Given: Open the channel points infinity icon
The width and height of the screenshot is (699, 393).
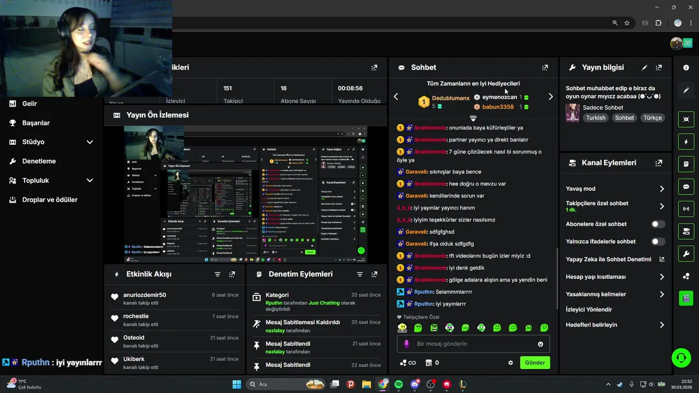Looking at the screenshot, I should tap(408, 362).
